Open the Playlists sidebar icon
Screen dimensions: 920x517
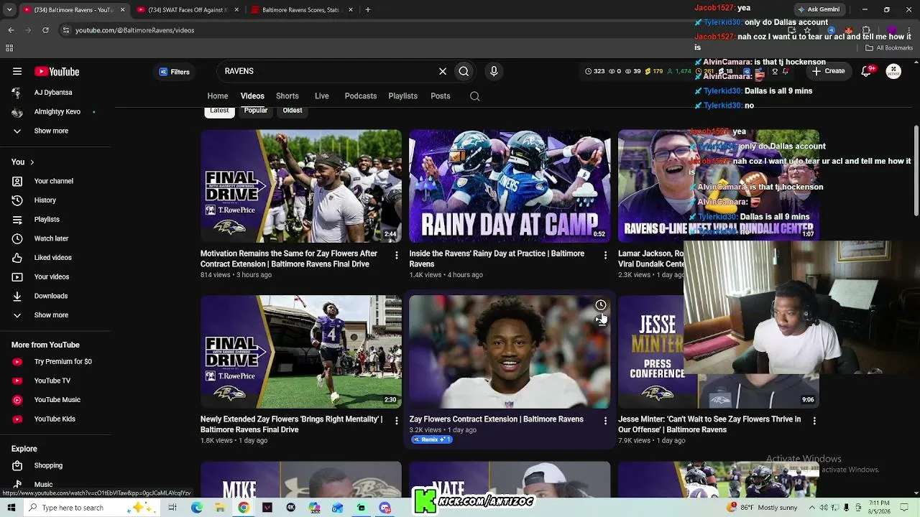pos(17,219)
